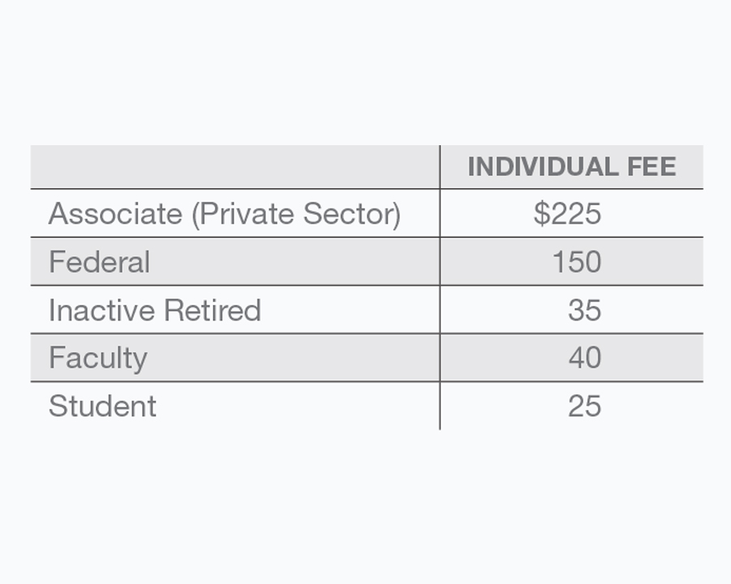Select the Faculty row label
Viewport: 731px width, 584px height.
click(x=97, y=358)
